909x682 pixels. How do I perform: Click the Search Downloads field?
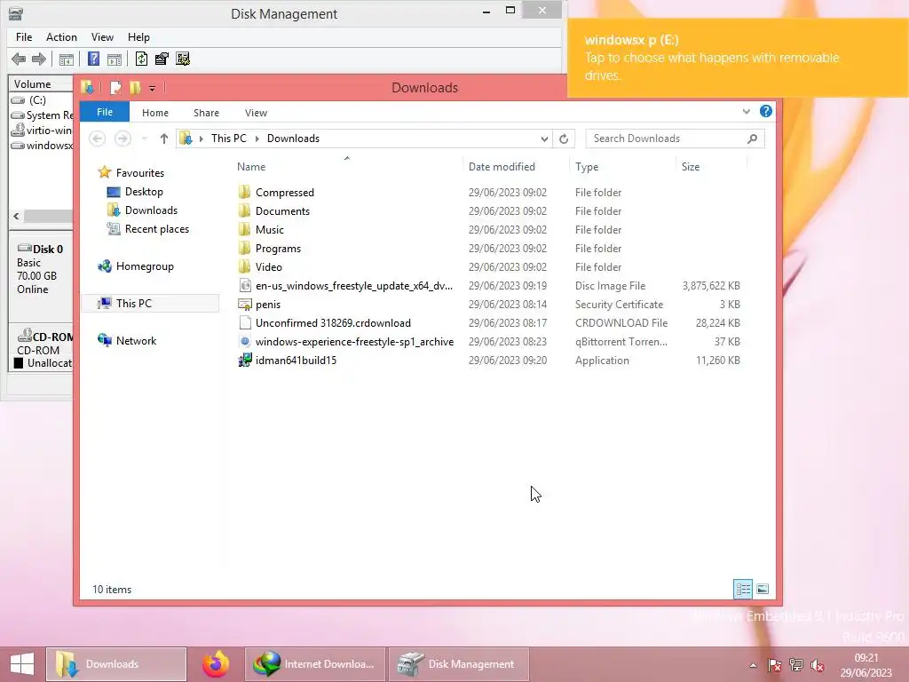(x=675, y=139)
